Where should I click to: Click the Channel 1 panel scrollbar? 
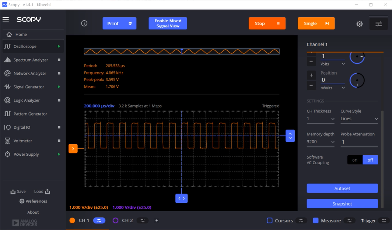click(x=382, y=159)
